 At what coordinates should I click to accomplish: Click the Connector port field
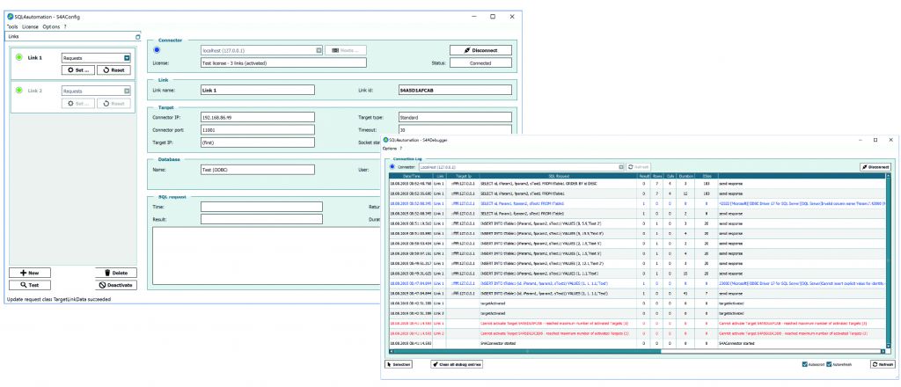pyautogui.click(x=258, y=130)
